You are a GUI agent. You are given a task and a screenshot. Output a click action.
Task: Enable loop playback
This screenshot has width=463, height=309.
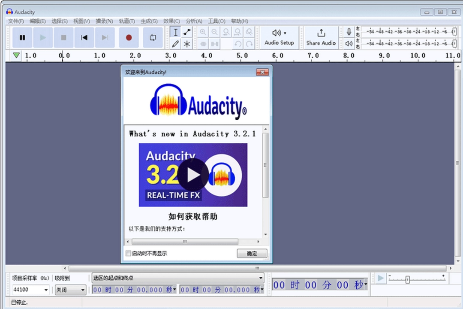(x=153, y=37)
